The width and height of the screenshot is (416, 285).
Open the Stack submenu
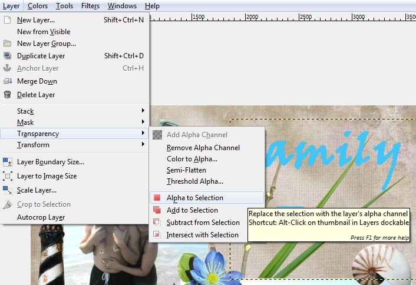coord(74,111)
